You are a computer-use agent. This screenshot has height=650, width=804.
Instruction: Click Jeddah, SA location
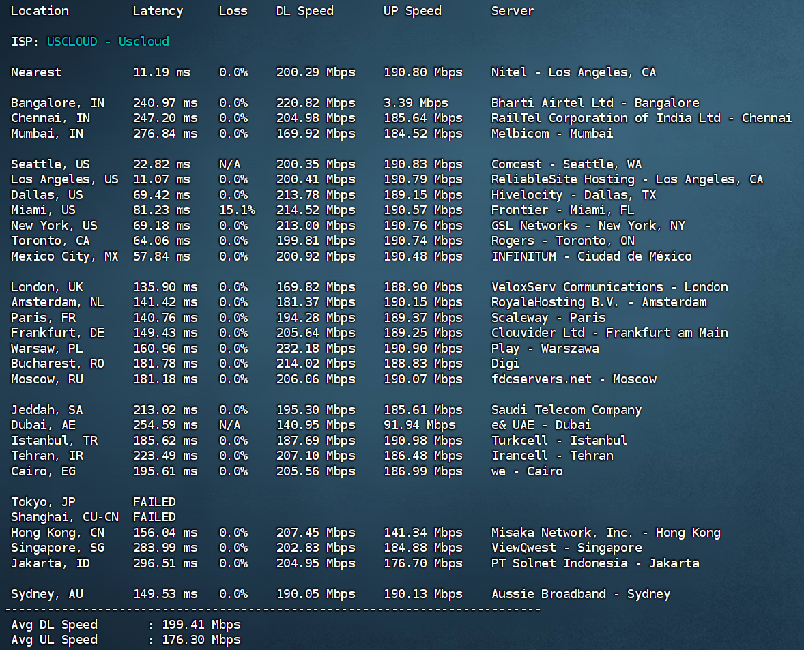[x=46, y=411]
